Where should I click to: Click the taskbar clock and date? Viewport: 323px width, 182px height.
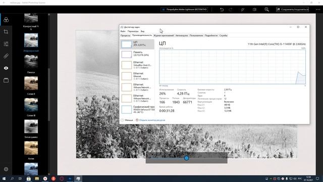(x=308, y=178)
